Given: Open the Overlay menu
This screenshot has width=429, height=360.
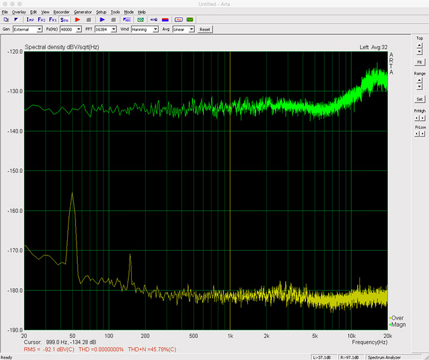Looking at the screenshot, I should [x=19, y=12].
